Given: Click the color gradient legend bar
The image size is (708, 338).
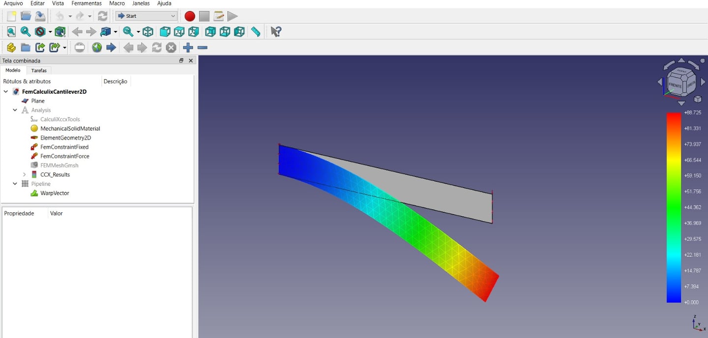Looking at the screenshot, I should (674, 207).
